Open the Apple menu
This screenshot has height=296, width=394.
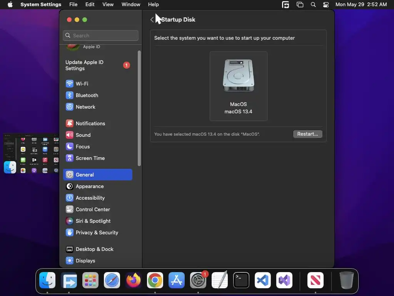point(10,5)
